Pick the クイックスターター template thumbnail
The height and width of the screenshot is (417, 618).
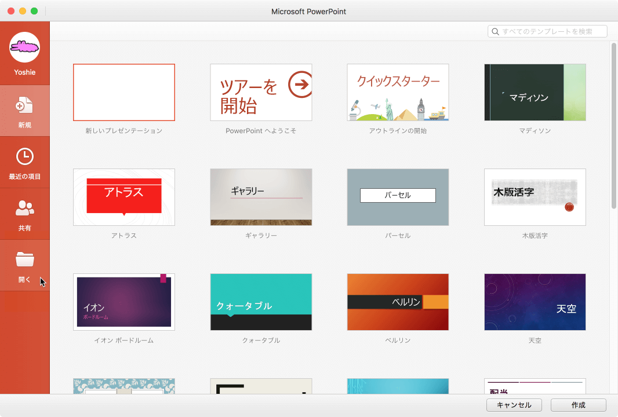point(398,93)
